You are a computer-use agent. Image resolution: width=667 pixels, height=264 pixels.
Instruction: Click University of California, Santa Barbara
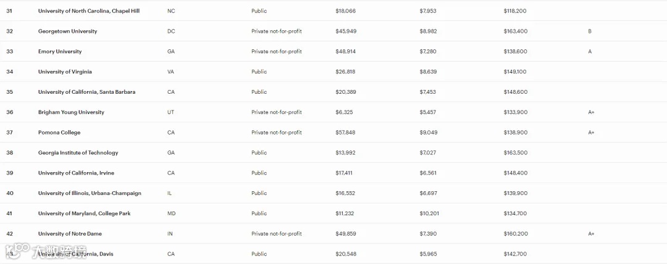86,92
